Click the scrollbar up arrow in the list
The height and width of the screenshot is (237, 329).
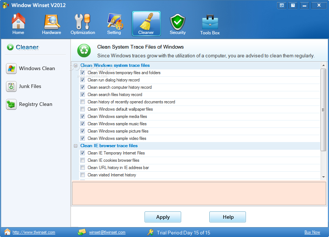tap(324, 65)
